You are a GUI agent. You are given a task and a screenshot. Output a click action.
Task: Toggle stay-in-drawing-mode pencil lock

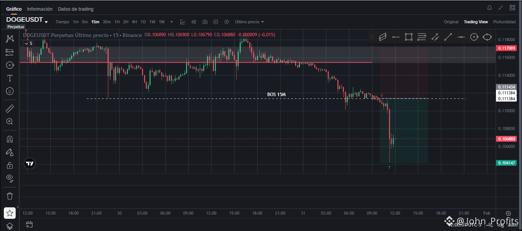pyautogui.click(x=10, y=152)
